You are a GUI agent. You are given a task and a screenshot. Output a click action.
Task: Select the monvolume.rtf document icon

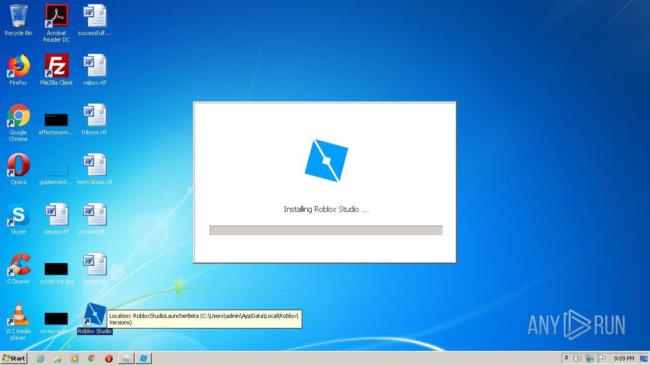pyautogui.click(x=94, y=169)
